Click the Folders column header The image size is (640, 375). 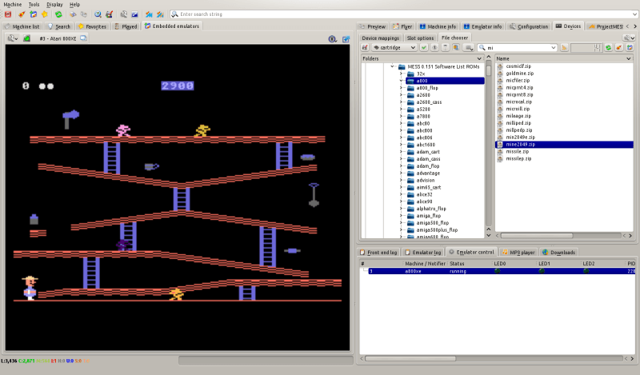[422, 58]
